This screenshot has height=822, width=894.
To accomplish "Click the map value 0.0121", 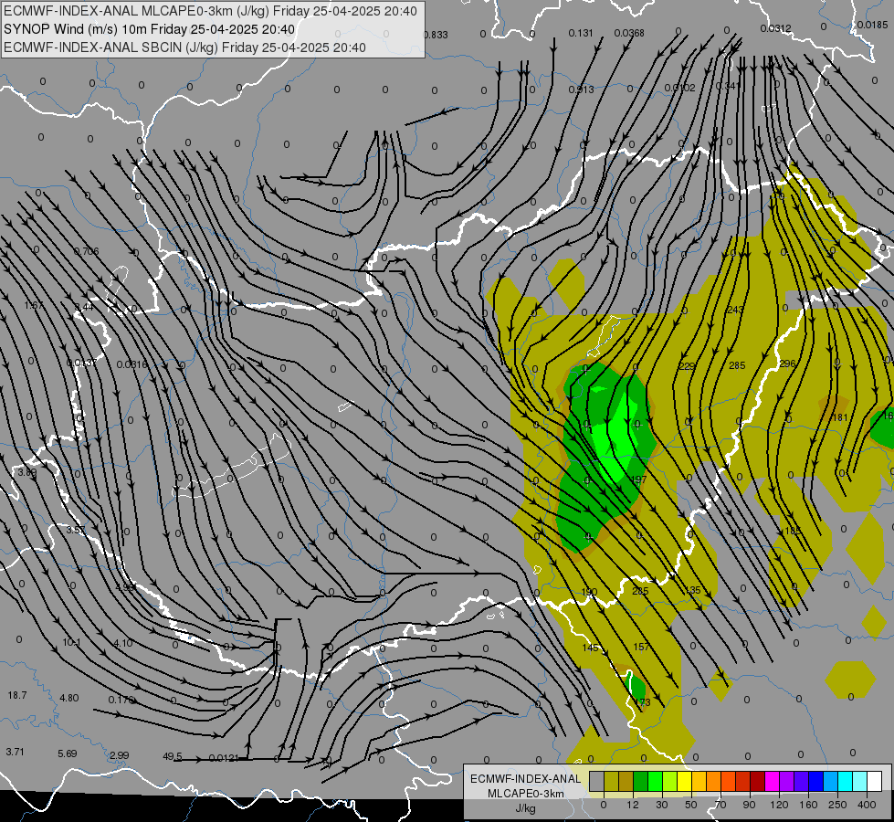I will click(224, 758).
